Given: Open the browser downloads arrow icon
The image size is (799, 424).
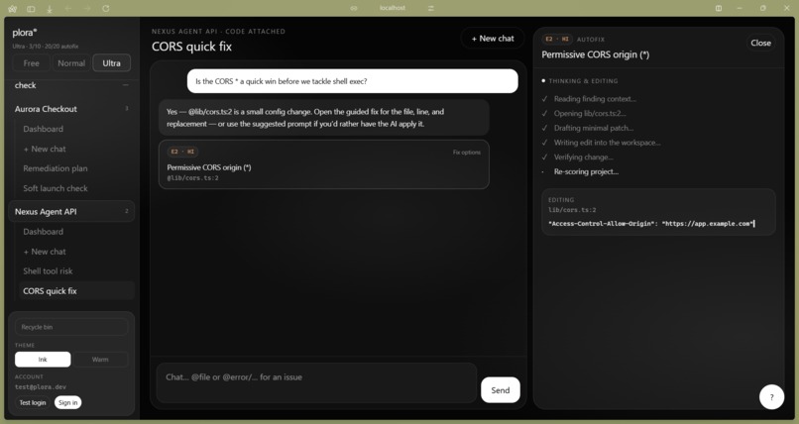Looking at the screenshot, I should (50, 9).
